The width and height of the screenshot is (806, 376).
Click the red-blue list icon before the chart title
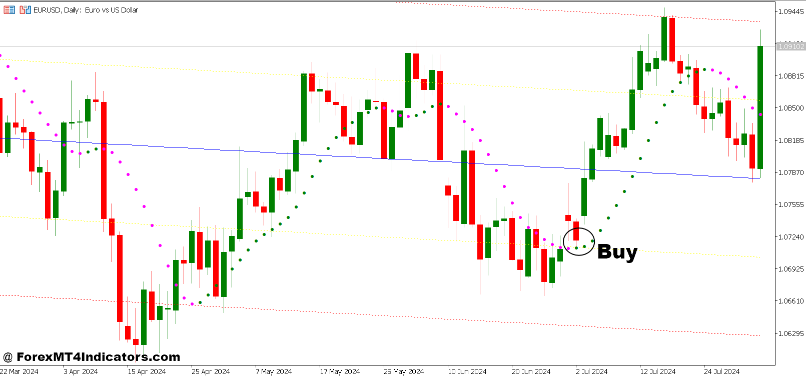click(x=9, y=9)
